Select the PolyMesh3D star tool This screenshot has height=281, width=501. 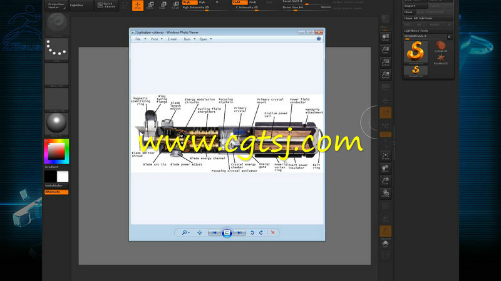pos(441,59)
